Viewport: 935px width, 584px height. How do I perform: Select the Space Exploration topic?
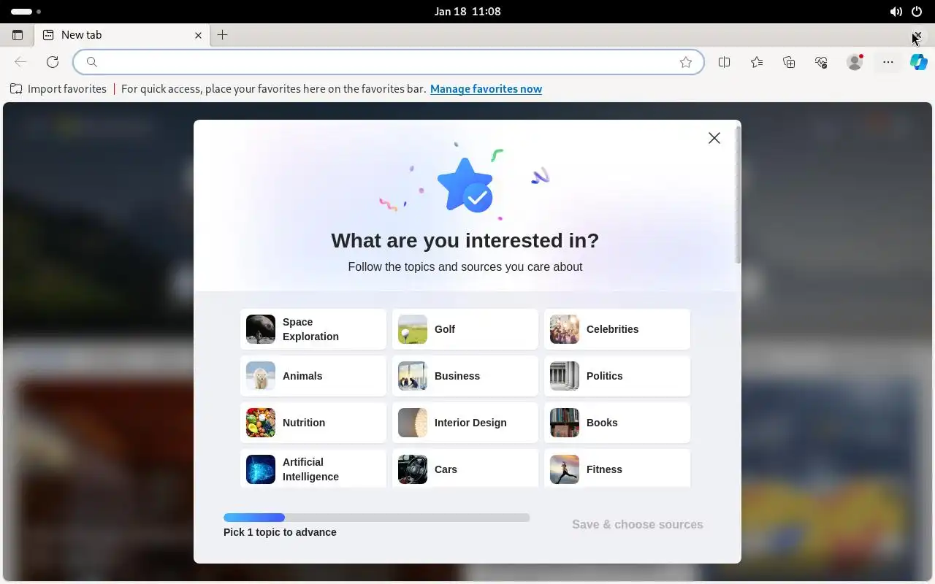click(313, 329)
